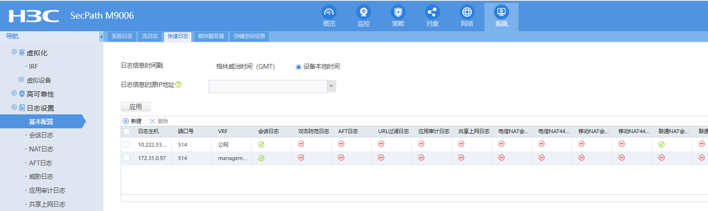This screenshot has width=708, height=211.
Task: Select 格林威治时间 (GMT) radio button
Action: point(212,67)
